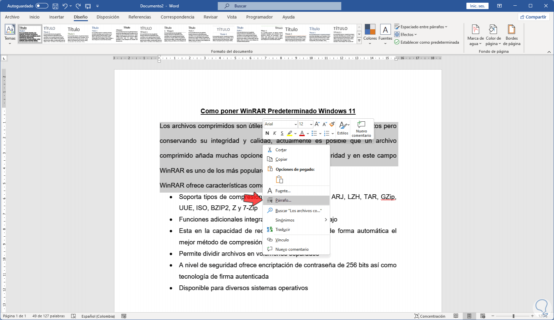Open the ribbon display options icon

(500, 6)
